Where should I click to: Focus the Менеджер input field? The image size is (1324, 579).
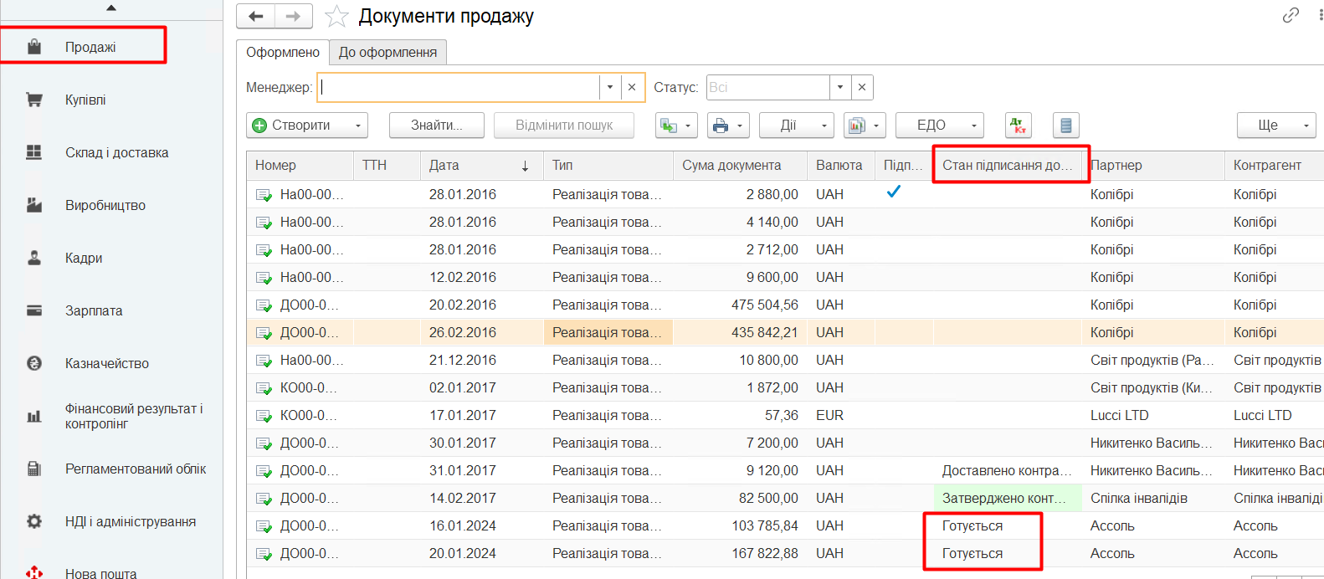(x=459, y=87)
